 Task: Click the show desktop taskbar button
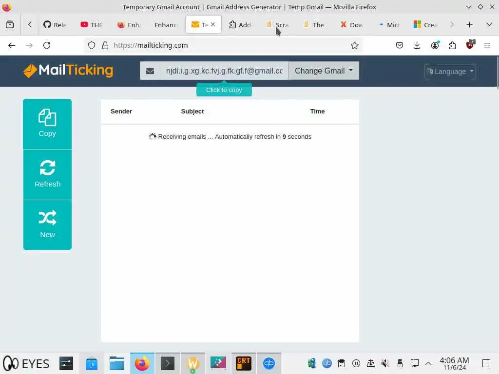point(486,363)
